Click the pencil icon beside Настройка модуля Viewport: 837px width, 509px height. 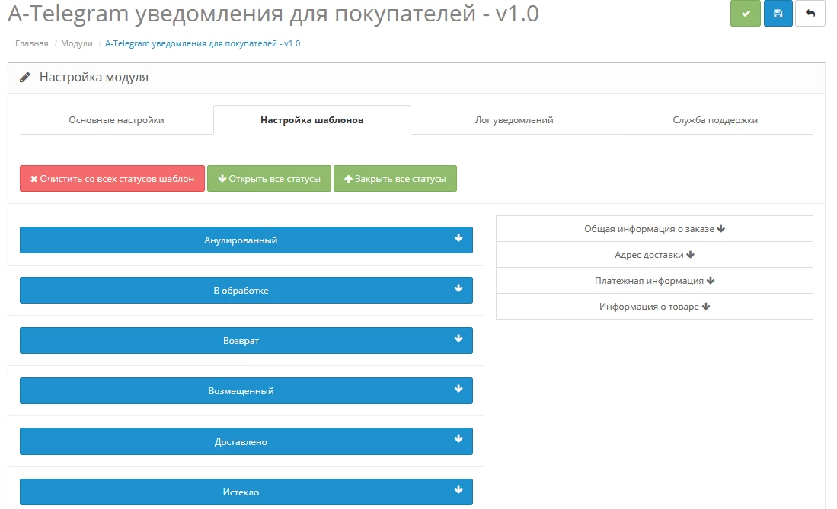tap(24, 78)
